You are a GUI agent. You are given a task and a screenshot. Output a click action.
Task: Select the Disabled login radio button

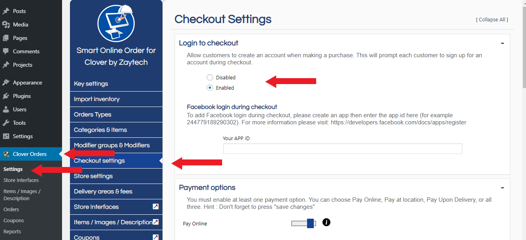pos(210,77)
